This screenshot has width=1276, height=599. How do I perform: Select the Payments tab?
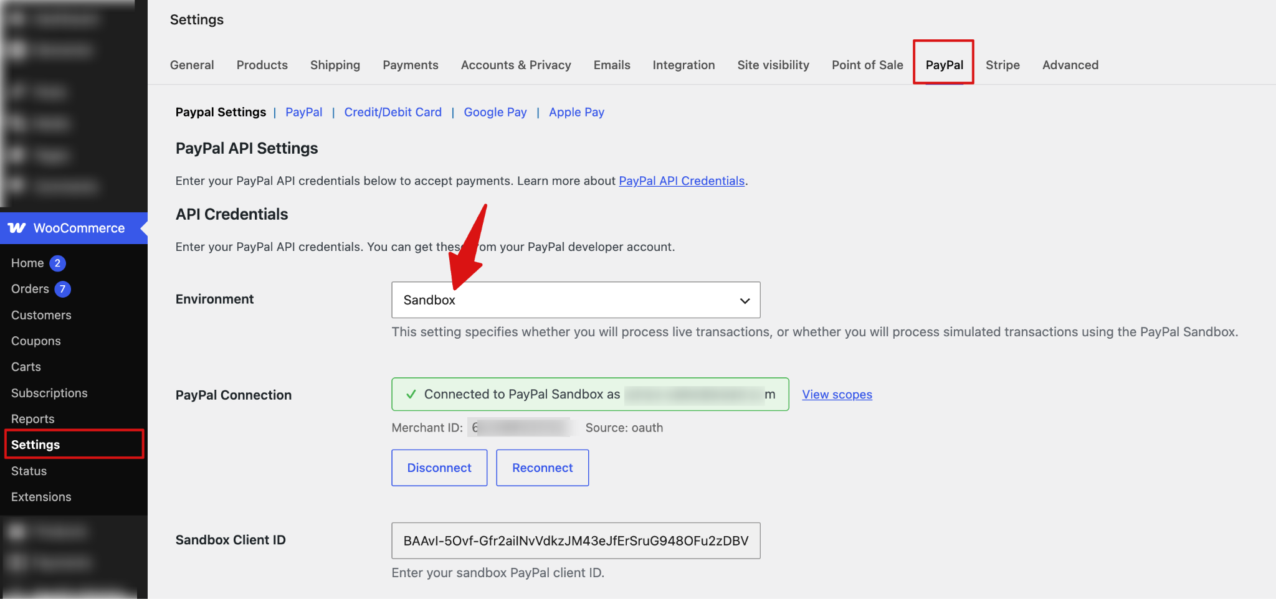(411, 65)
